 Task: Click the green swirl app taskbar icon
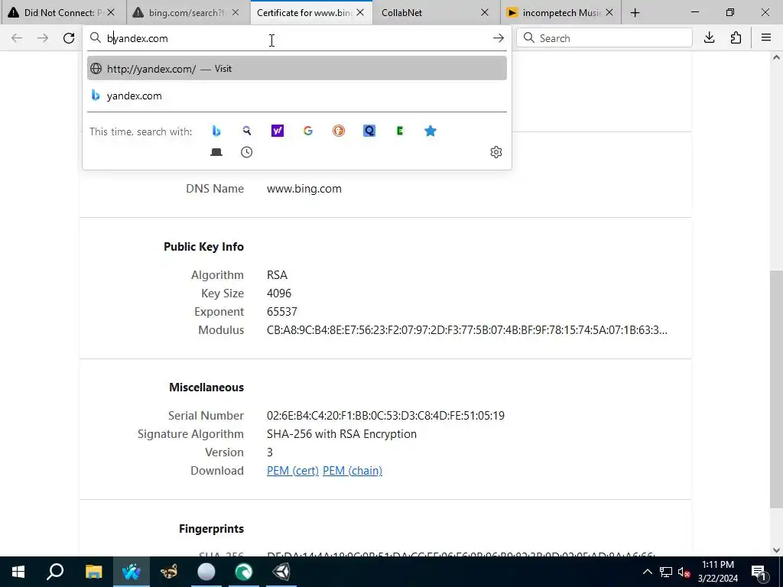click(244, 572)
